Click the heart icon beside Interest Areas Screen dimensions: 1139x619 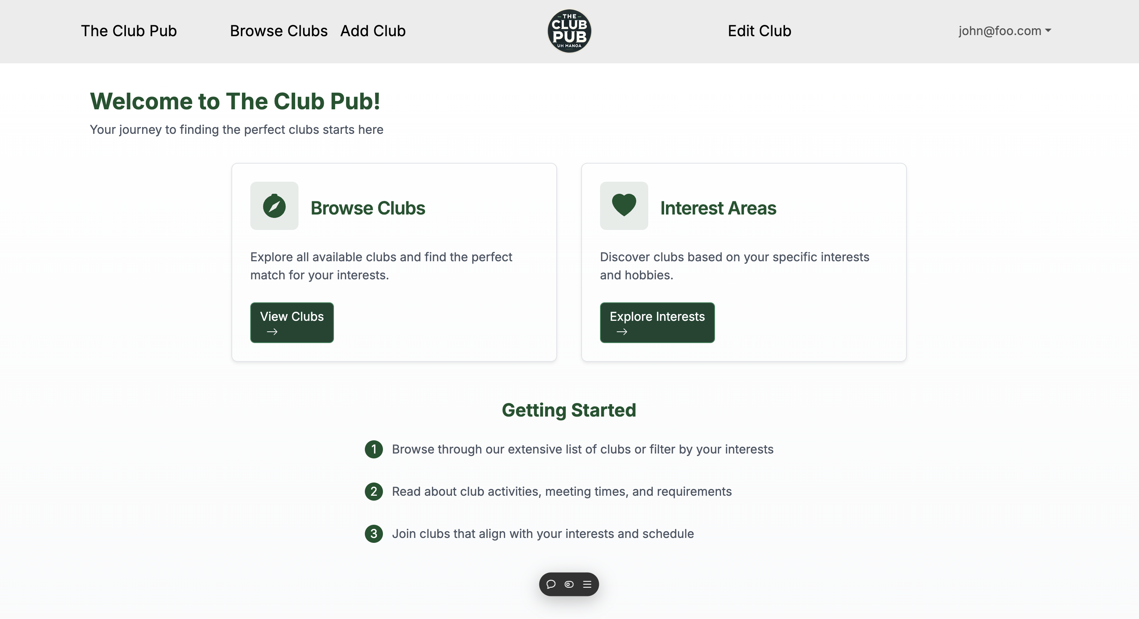click(x=624, y=205)
